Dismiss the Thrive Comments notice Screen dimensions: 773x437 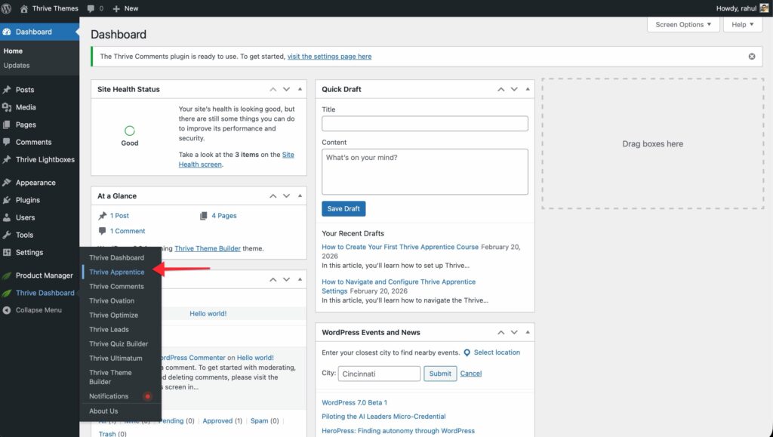click(751, 57)
